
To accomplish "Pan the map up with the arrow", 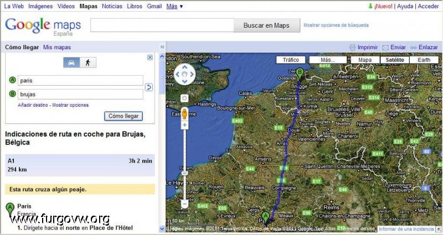I will coord(184,67).
